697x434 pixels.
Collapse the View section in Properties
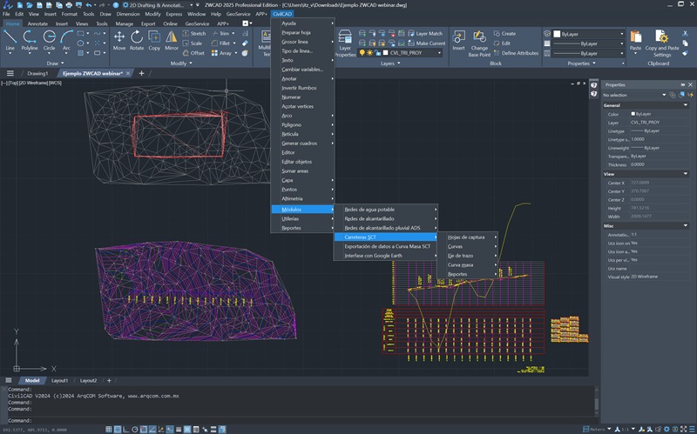[686, 174]
